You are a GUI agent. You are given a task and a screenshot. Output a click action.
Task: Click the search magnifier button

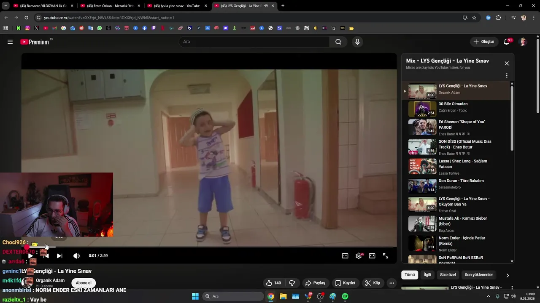click(x=338, y=42)
